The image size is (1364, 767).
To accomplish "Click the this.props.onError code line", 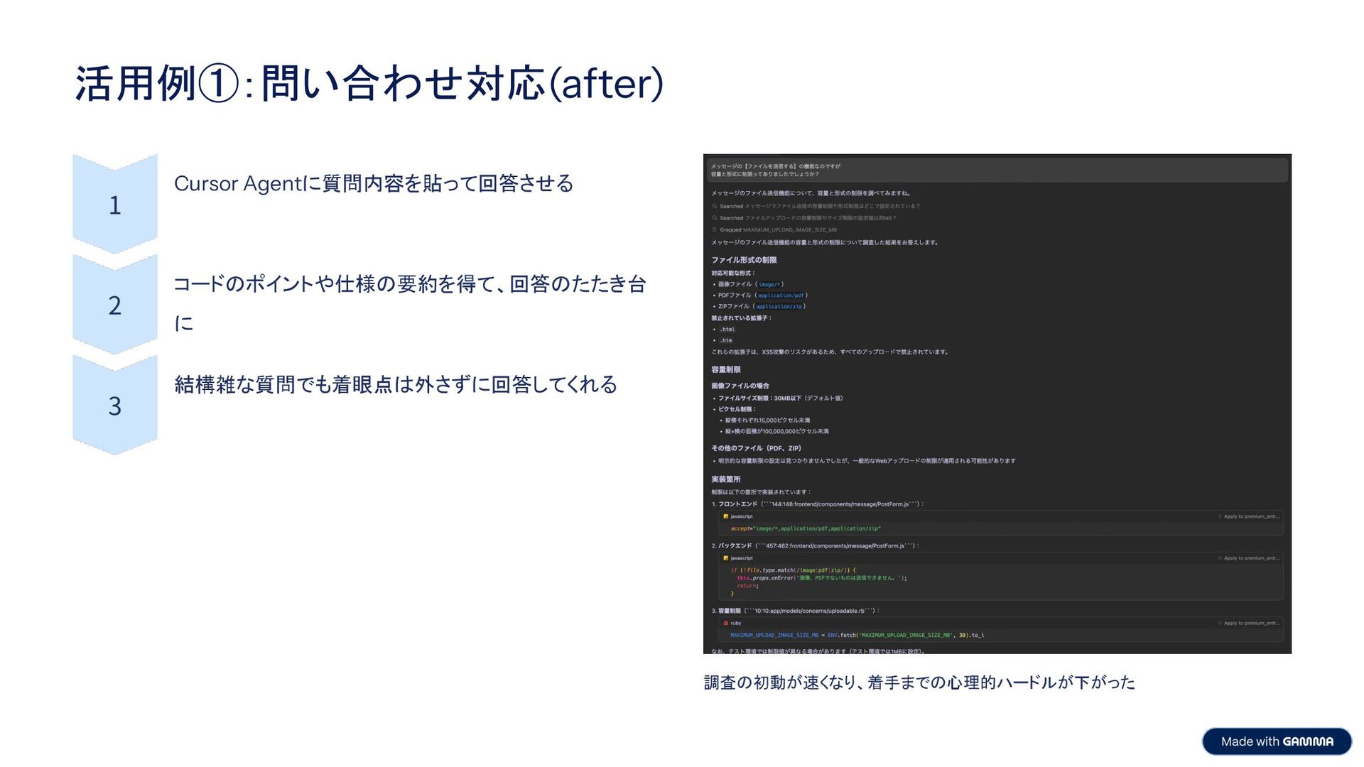I will click(821, 578).
